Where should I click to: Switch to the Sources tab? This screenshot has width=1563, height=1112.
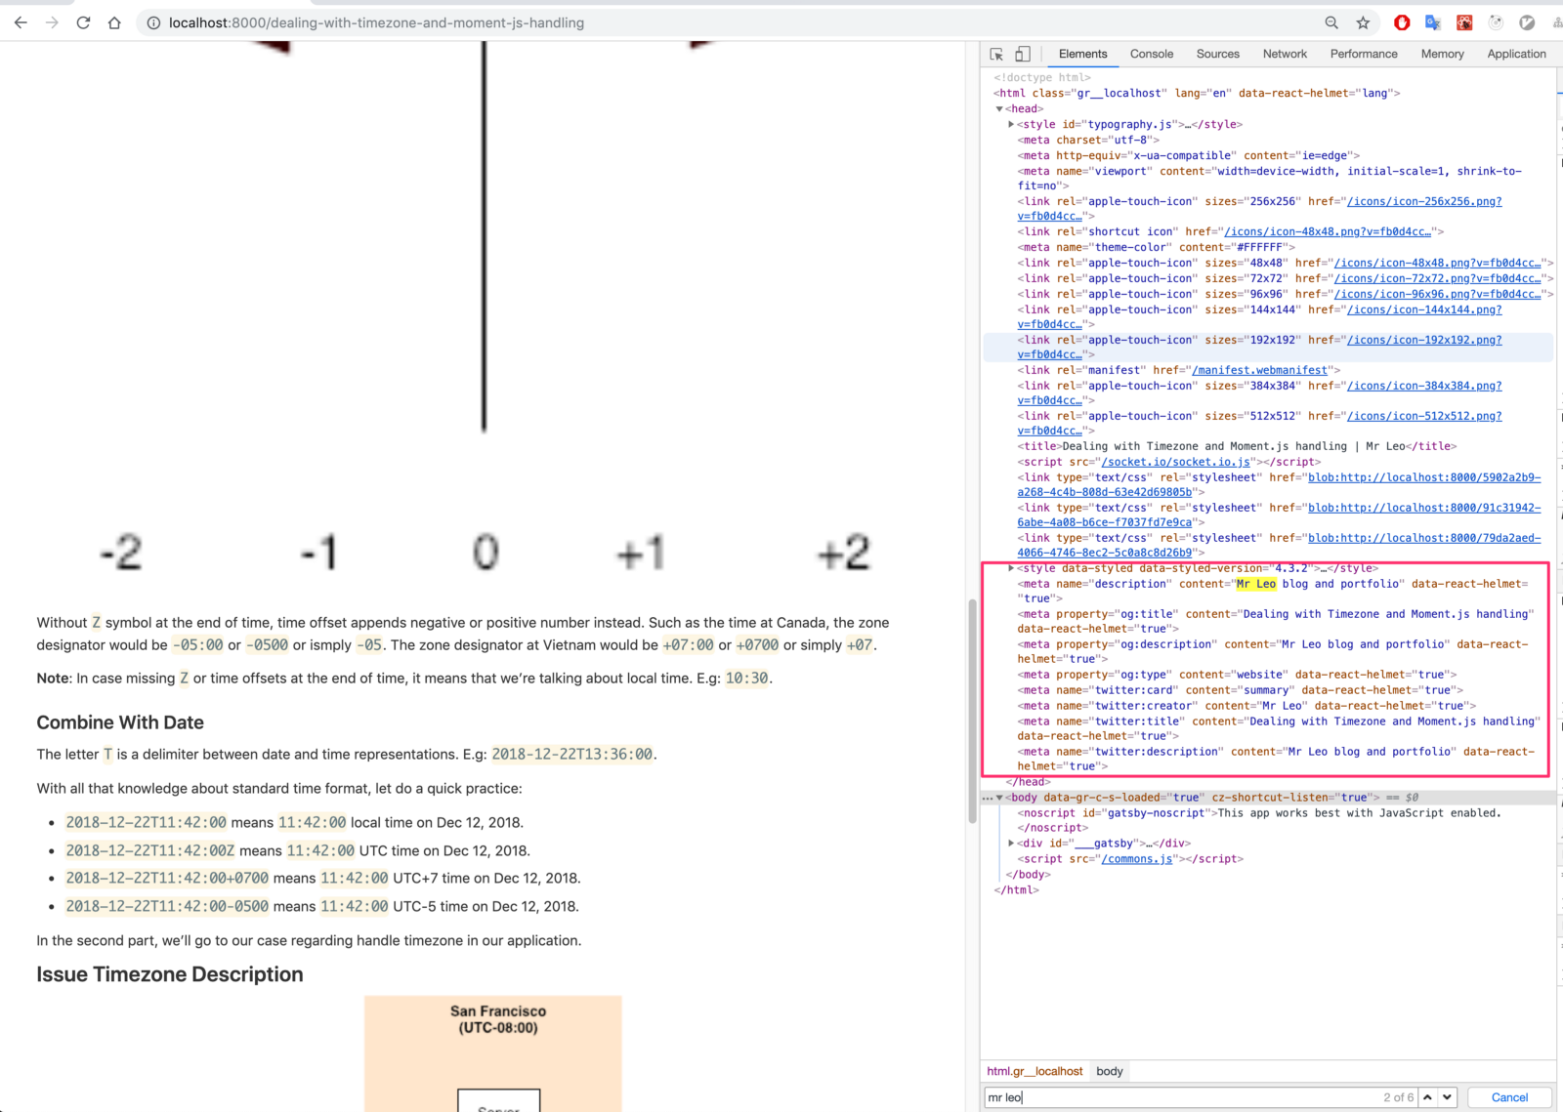tap(1218, 55)
